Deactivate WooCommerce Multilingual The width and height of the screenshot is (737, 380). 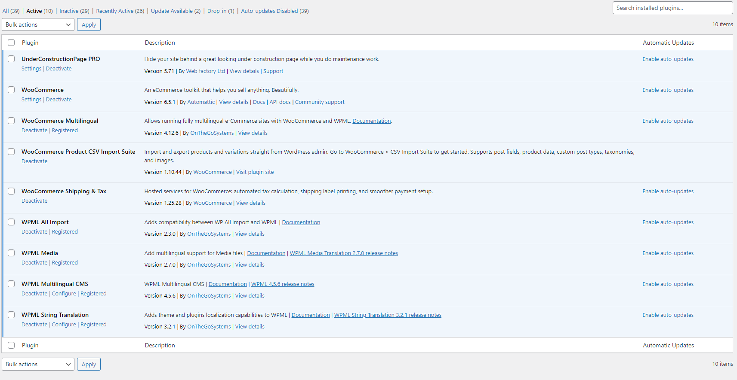point(34,131)
